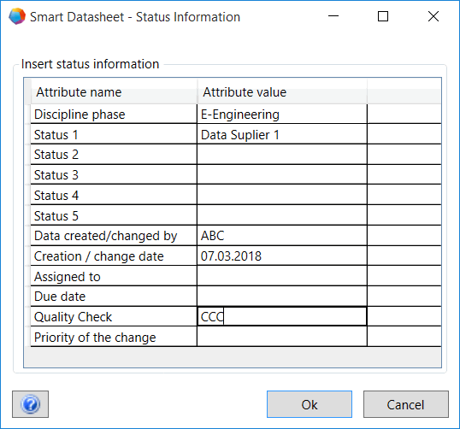460x429 pixels.
Task: Close the Status Information dialog window
Action: coord(433,16)
